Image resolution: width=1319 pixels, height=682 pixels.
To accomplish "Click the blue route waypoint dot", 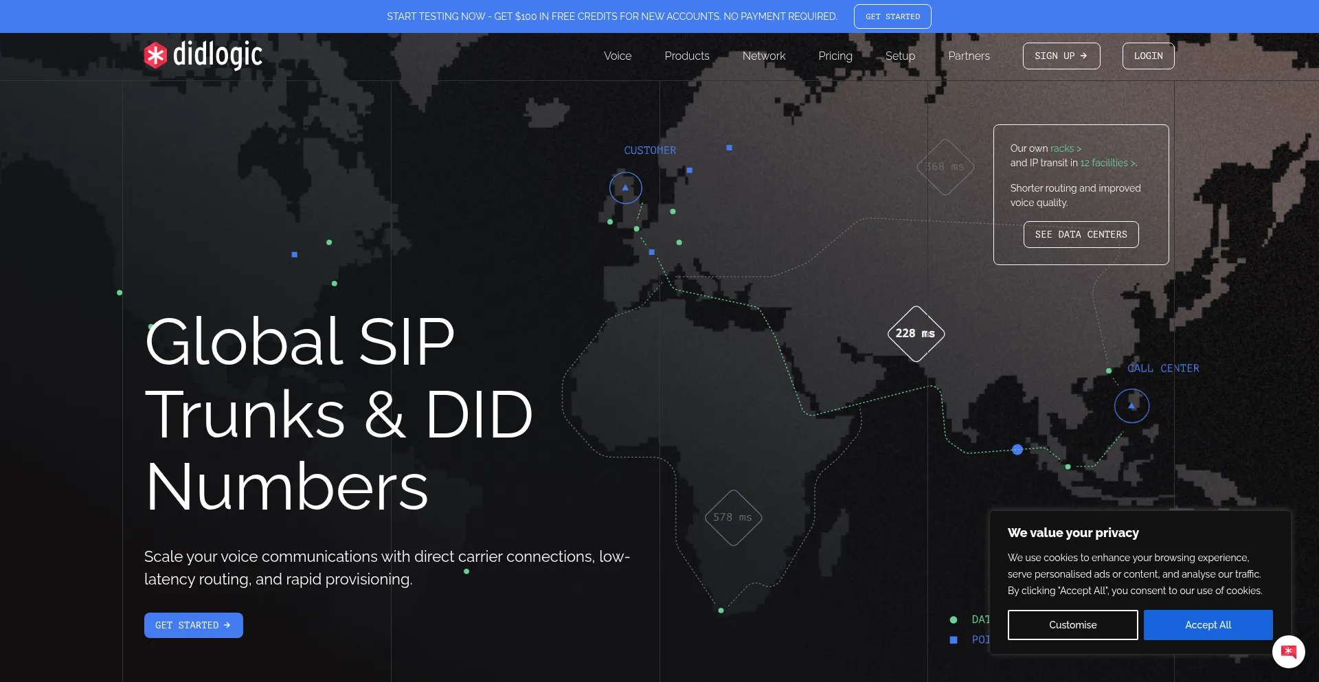I will coord(1017,450).
